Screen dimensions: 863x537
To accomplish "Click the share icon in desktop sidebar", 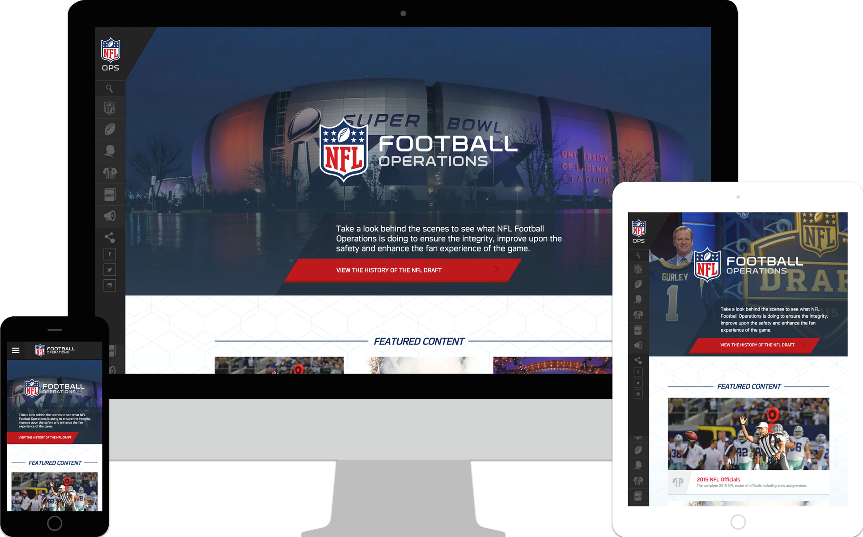I will [110, 238].
